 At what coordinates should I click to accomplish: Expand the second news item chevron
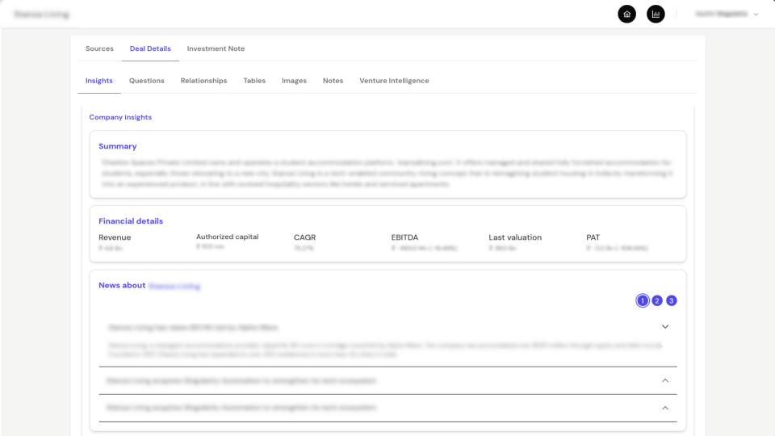click(x=665, y=380)
